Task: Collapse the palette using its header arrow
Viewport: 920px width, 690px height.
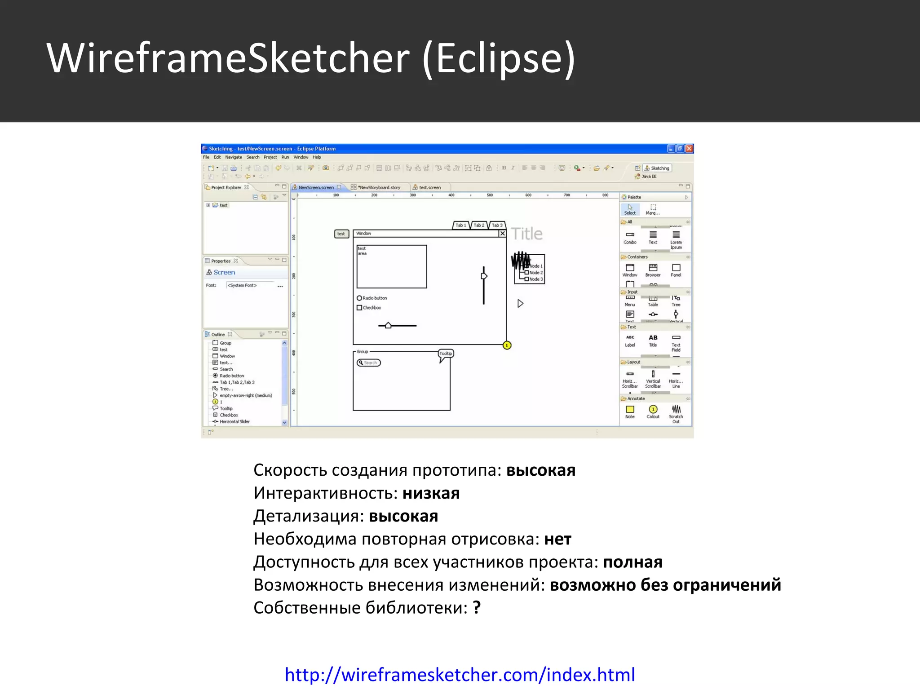Action: coord(686,197)
